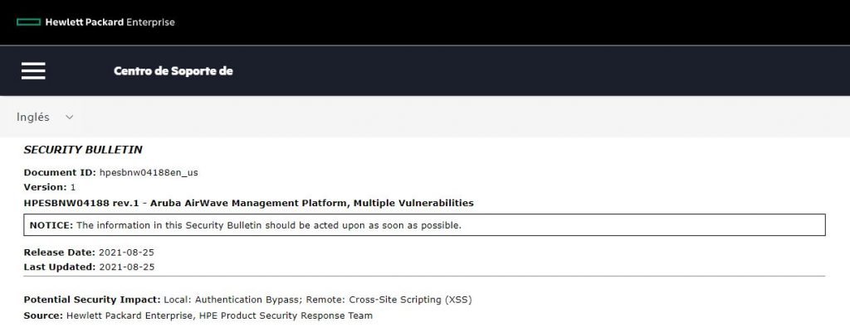
Task: Click the Hewlett Packard Enterprise wordmark
Action: point(110,22)
